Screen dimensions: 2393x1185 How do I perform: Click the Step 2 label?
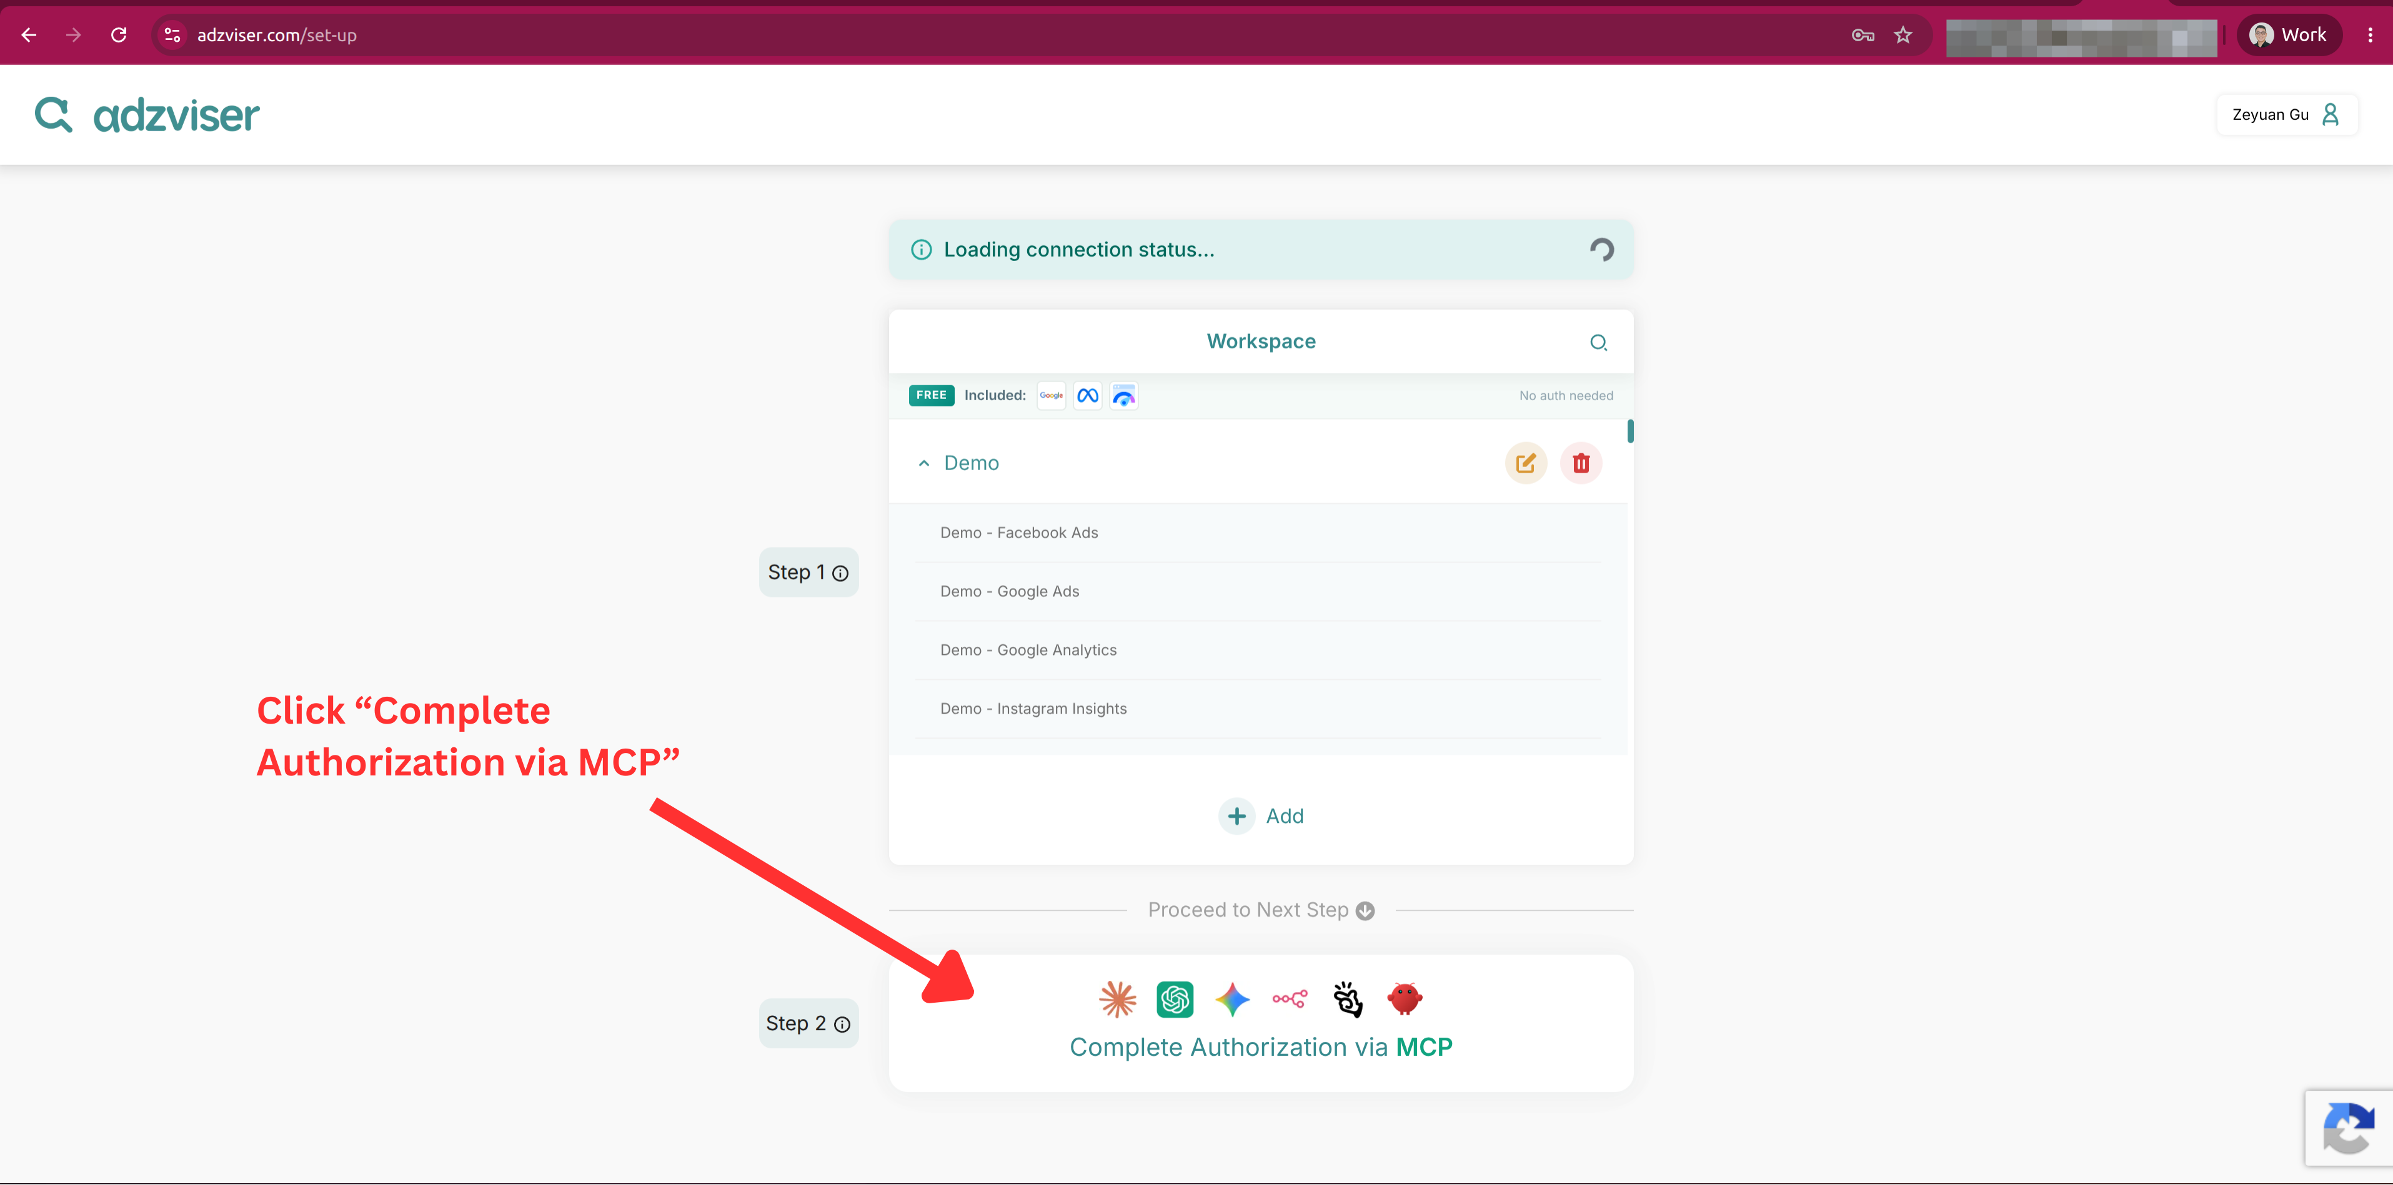[x=795, y=1023]
